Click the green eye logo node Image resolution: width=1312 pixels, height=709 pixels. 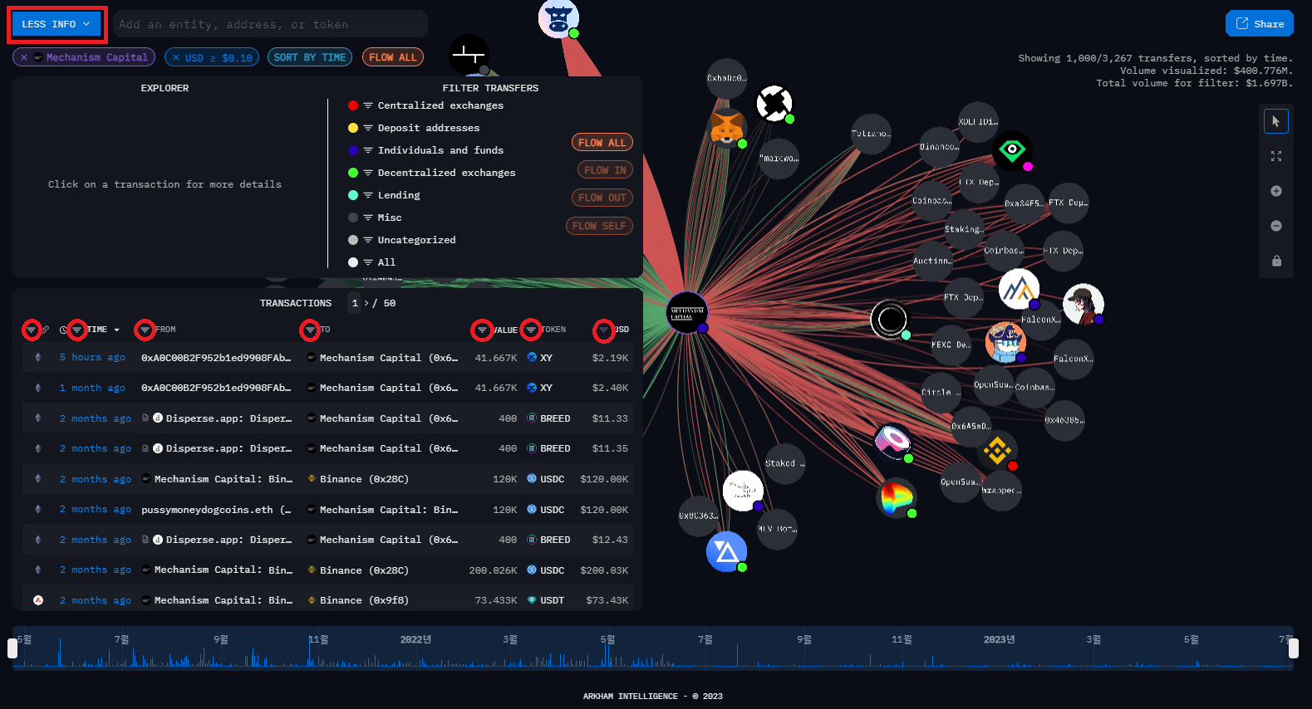[x=1012, y=151]
